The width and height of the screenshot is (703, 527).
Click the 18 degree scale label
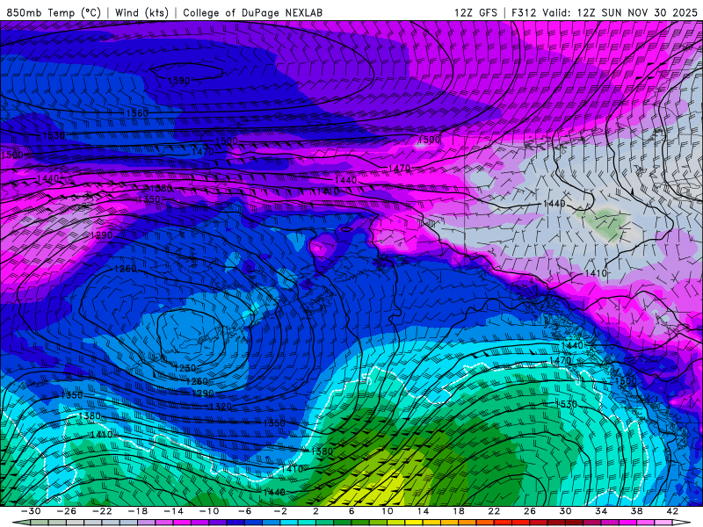pos(458,511)
